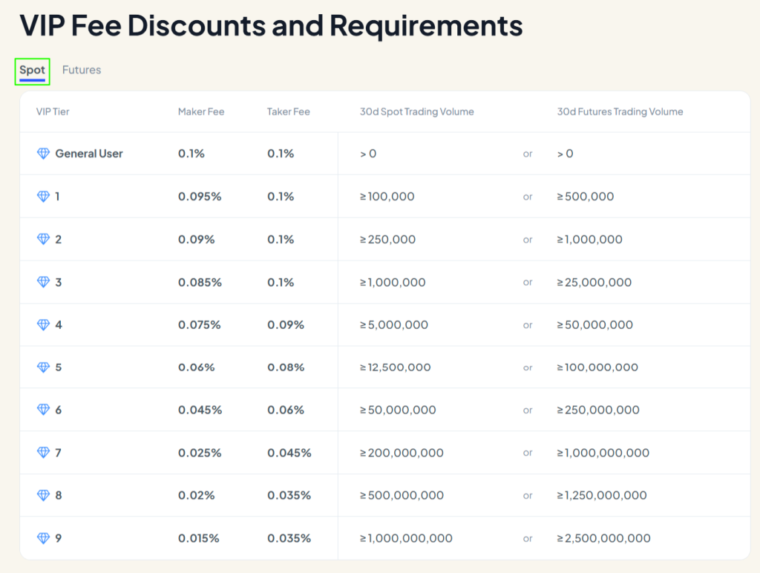Screen dimensions: 760x573
Task: Select the VIP tier 3 diamond icon
Action: click(x=42, y=282)
